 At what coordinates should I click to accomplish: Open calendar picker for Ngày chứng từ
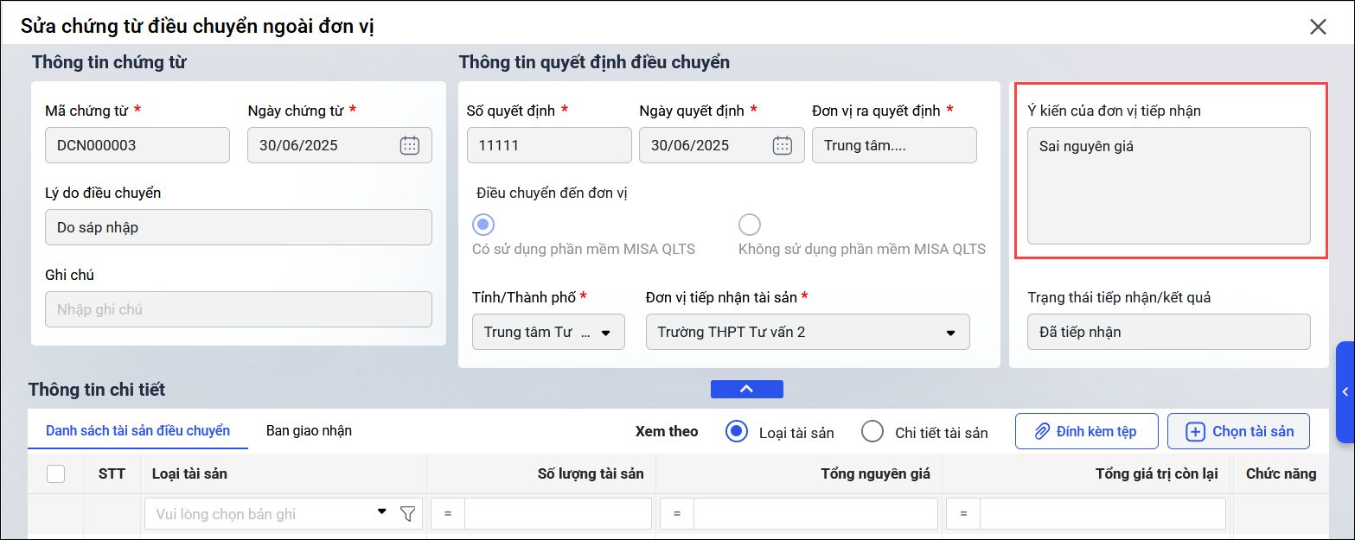(409, 145)
